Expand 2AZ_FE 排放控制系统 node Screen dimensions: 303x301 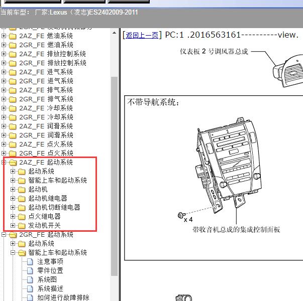(4, 54)
